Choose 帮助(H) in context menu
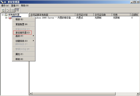Screen dimensions: 140x96 [24, 59]
